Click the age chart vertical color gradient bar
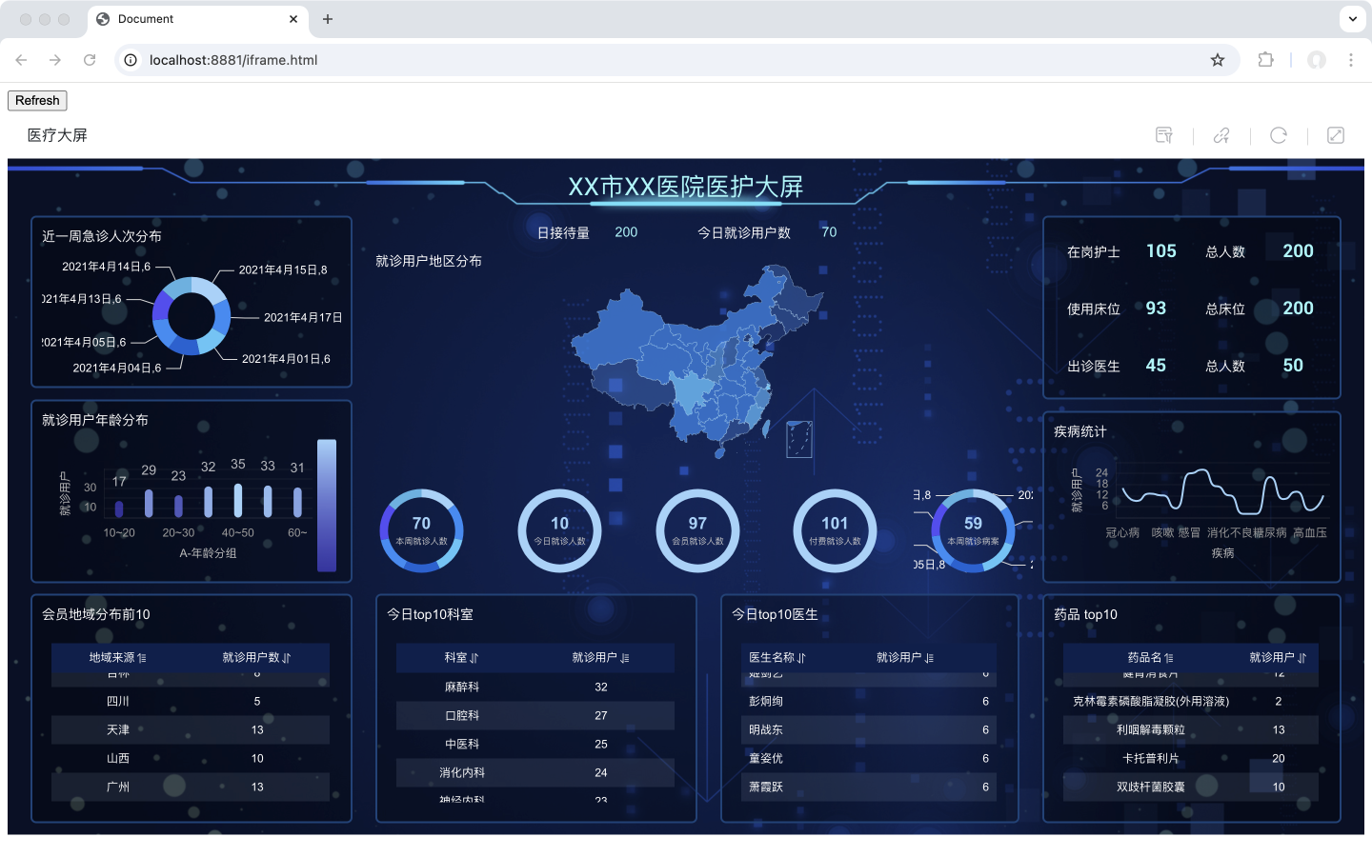The height and width of the screenshot is (857, 1372). tap(327, 506)
